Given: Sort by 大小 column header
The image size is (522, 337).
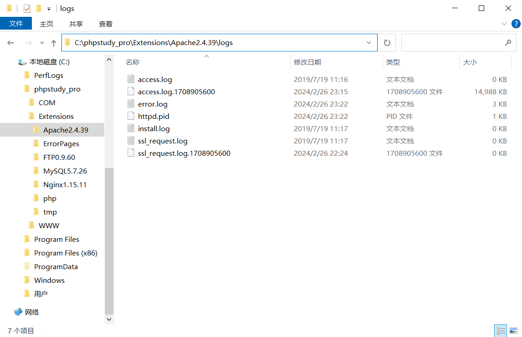Looking at the screenshot, I should [470, 62].
